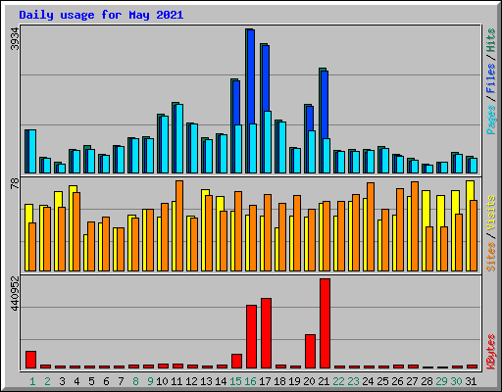Image resolution: width=502 pixels, height=392 pixels.
Task: Click day 4 on the x-axis
Action: coord(76,381)
